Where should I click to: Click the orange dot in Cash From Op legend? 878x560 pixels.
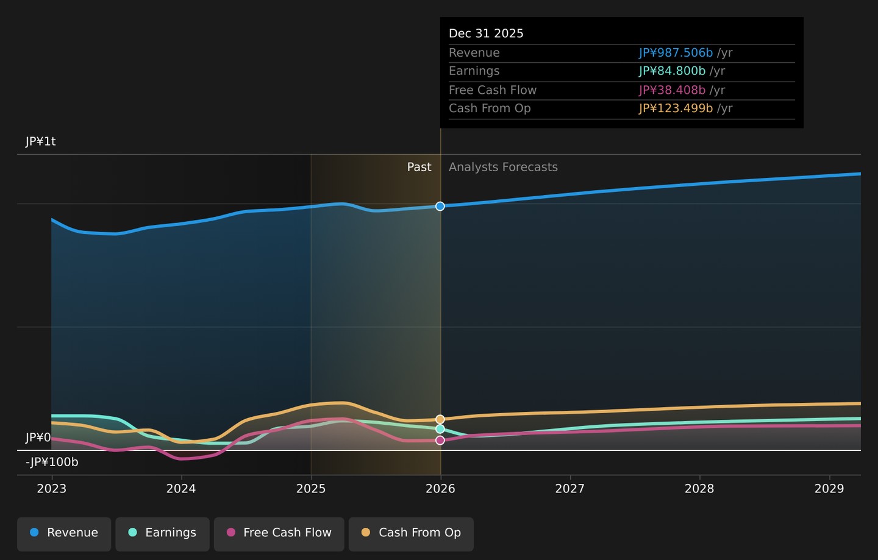point(366,533)
